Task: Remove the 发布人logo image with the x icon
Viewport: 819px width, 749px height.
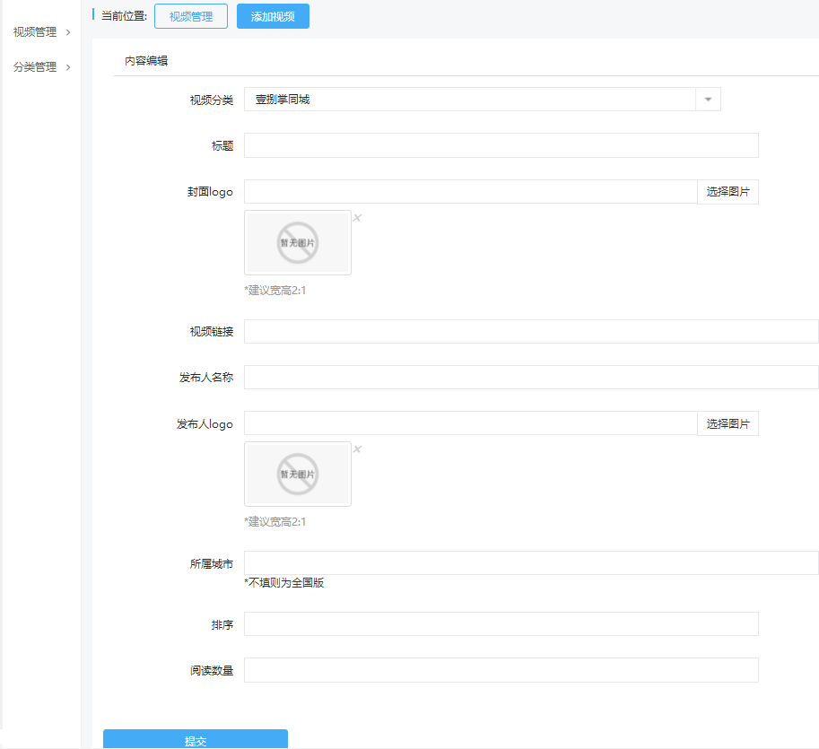Action: pos(357,449)
